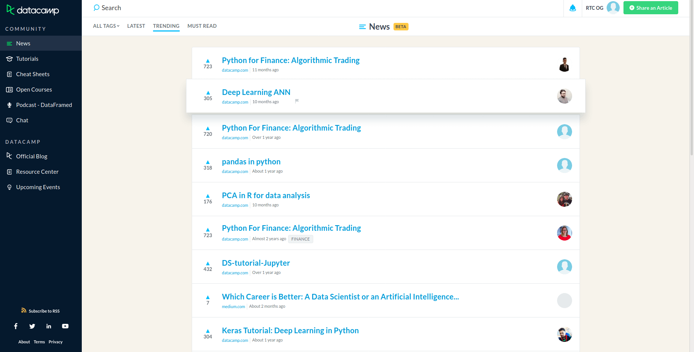Open Open Courses in the sidebar

(41, 89)
